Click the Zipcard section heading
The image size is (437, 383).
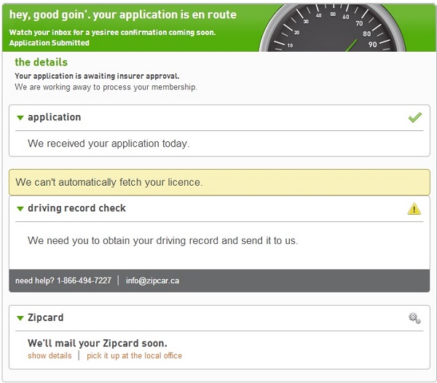pyautogui.click(x=45, y=317)
